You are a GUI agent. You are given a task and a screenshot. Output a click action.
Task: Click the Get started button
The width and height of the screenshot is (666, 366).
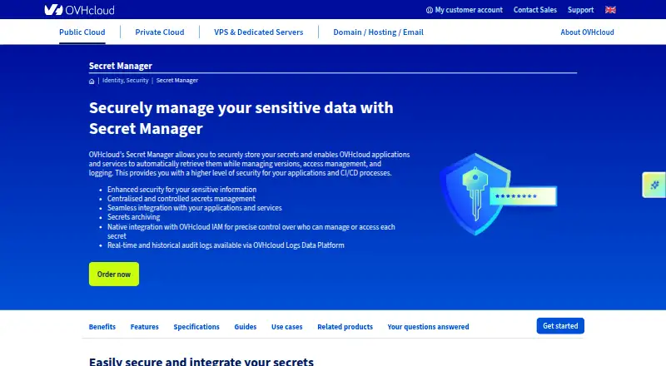tap(560, 326)
